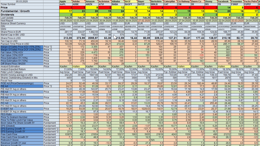The height and width of the screenshot is (146, 260).
Task: Click the Deere Co header cell
Action: tap(197, 1)
